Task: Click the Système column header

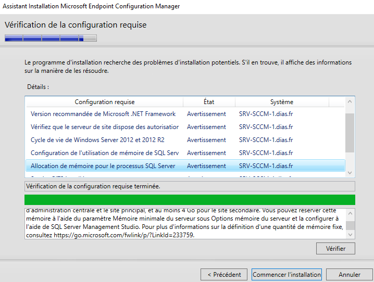Action: pos(281,102)
